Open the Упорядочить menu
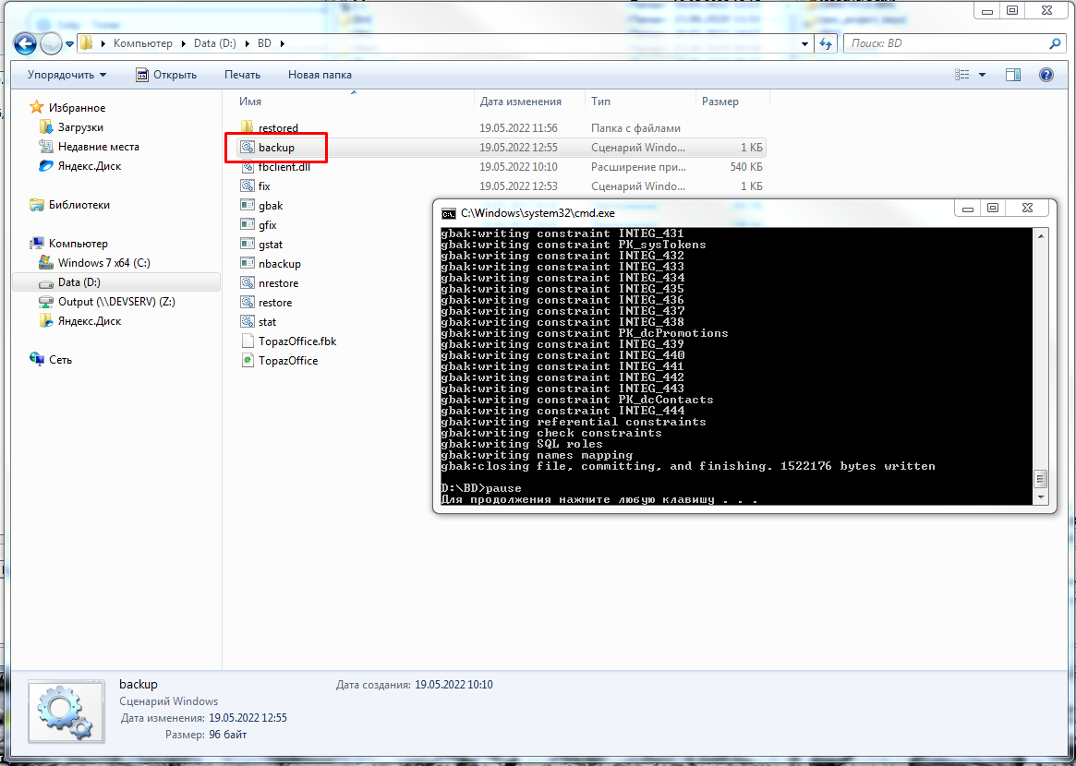The height and width of the screenshot is (766, 1076). [x=66, y=75]
